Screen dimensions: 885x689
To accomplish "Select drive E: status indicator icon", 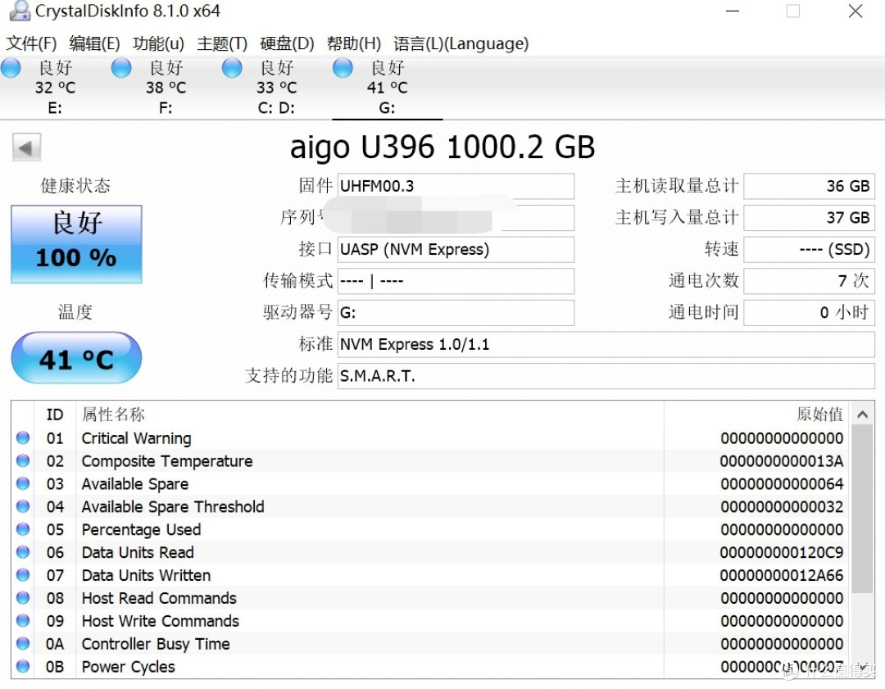I will click(11, 68).
